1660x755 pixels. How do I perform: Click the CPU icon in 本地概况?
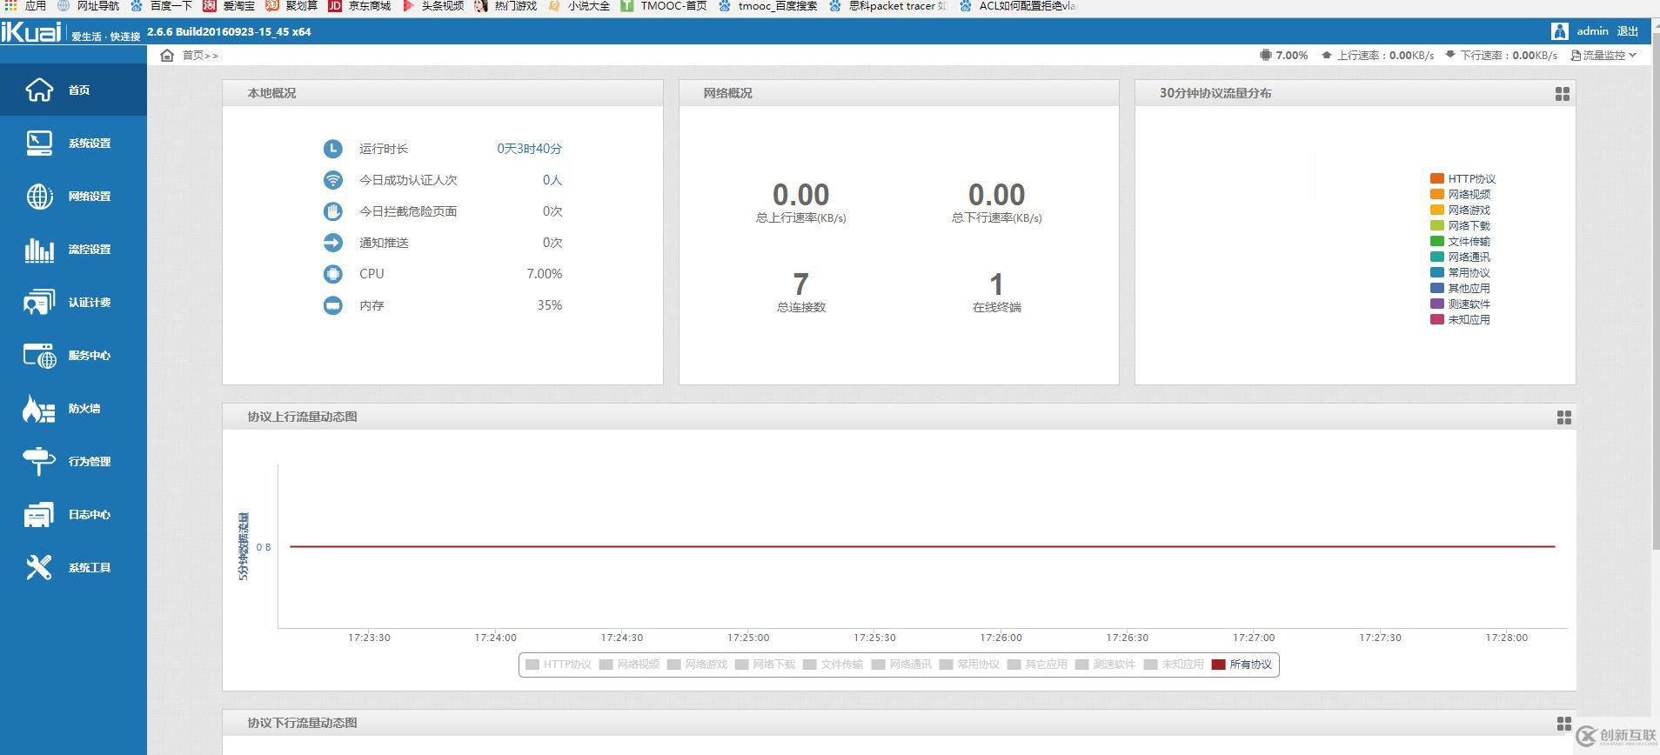[332, 274]
